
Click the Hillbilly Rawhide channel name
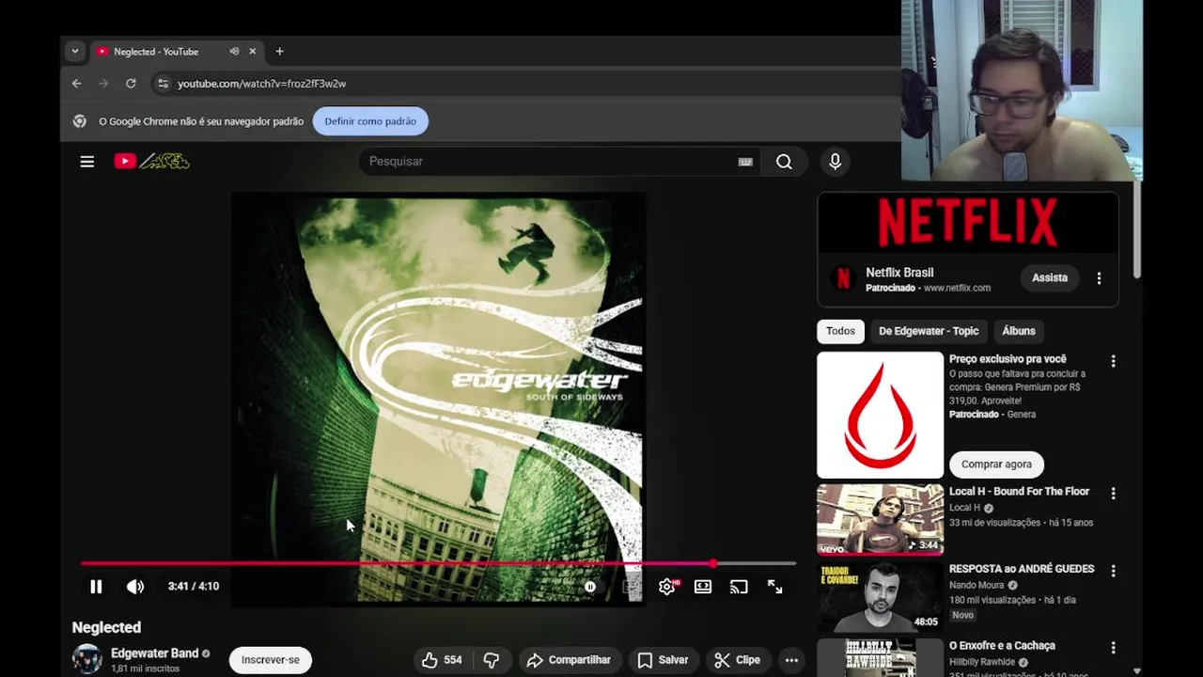pos(983,662)
